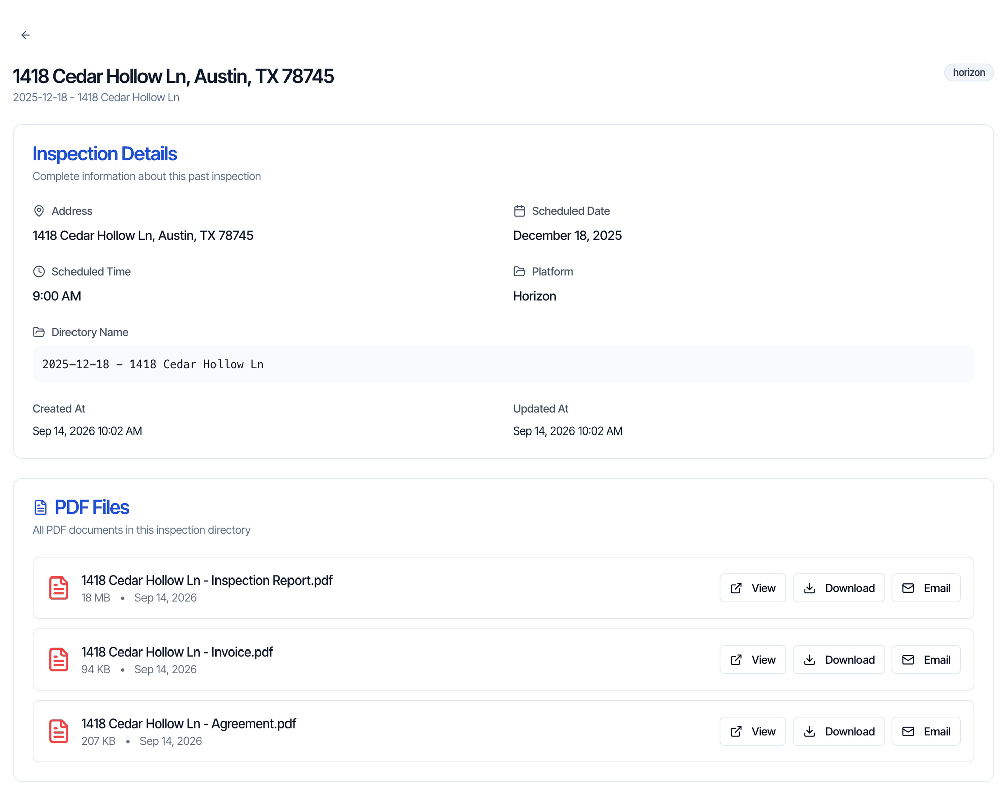Download the Invoice.pdf file
1007x795 pixels.
838,659
